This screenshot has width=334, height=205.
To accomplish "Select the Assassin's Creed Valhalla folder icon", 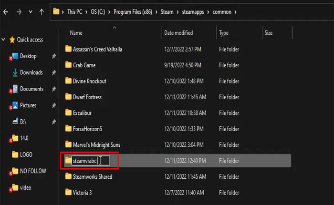I will click(68, 49).
